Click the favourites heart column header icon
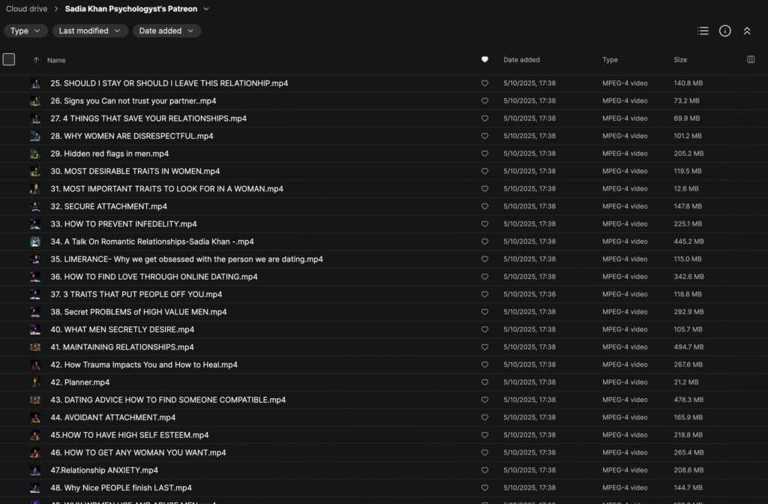 click(484, 60)
